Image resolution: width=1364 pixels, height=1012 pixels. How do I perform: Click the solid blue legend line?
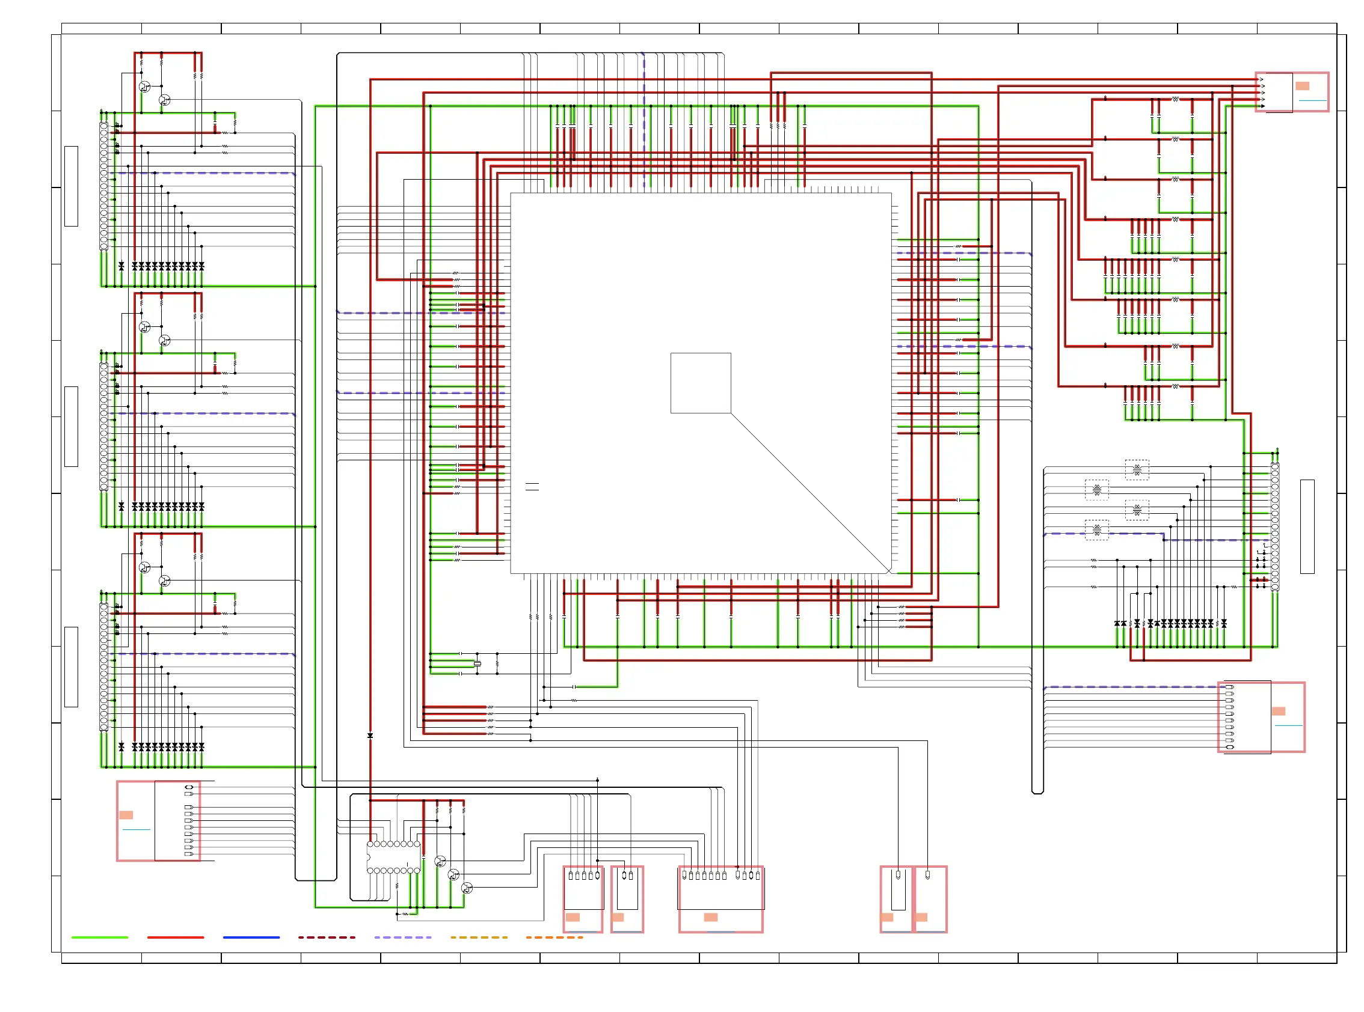pyautogui.click(x=251, y=937)
